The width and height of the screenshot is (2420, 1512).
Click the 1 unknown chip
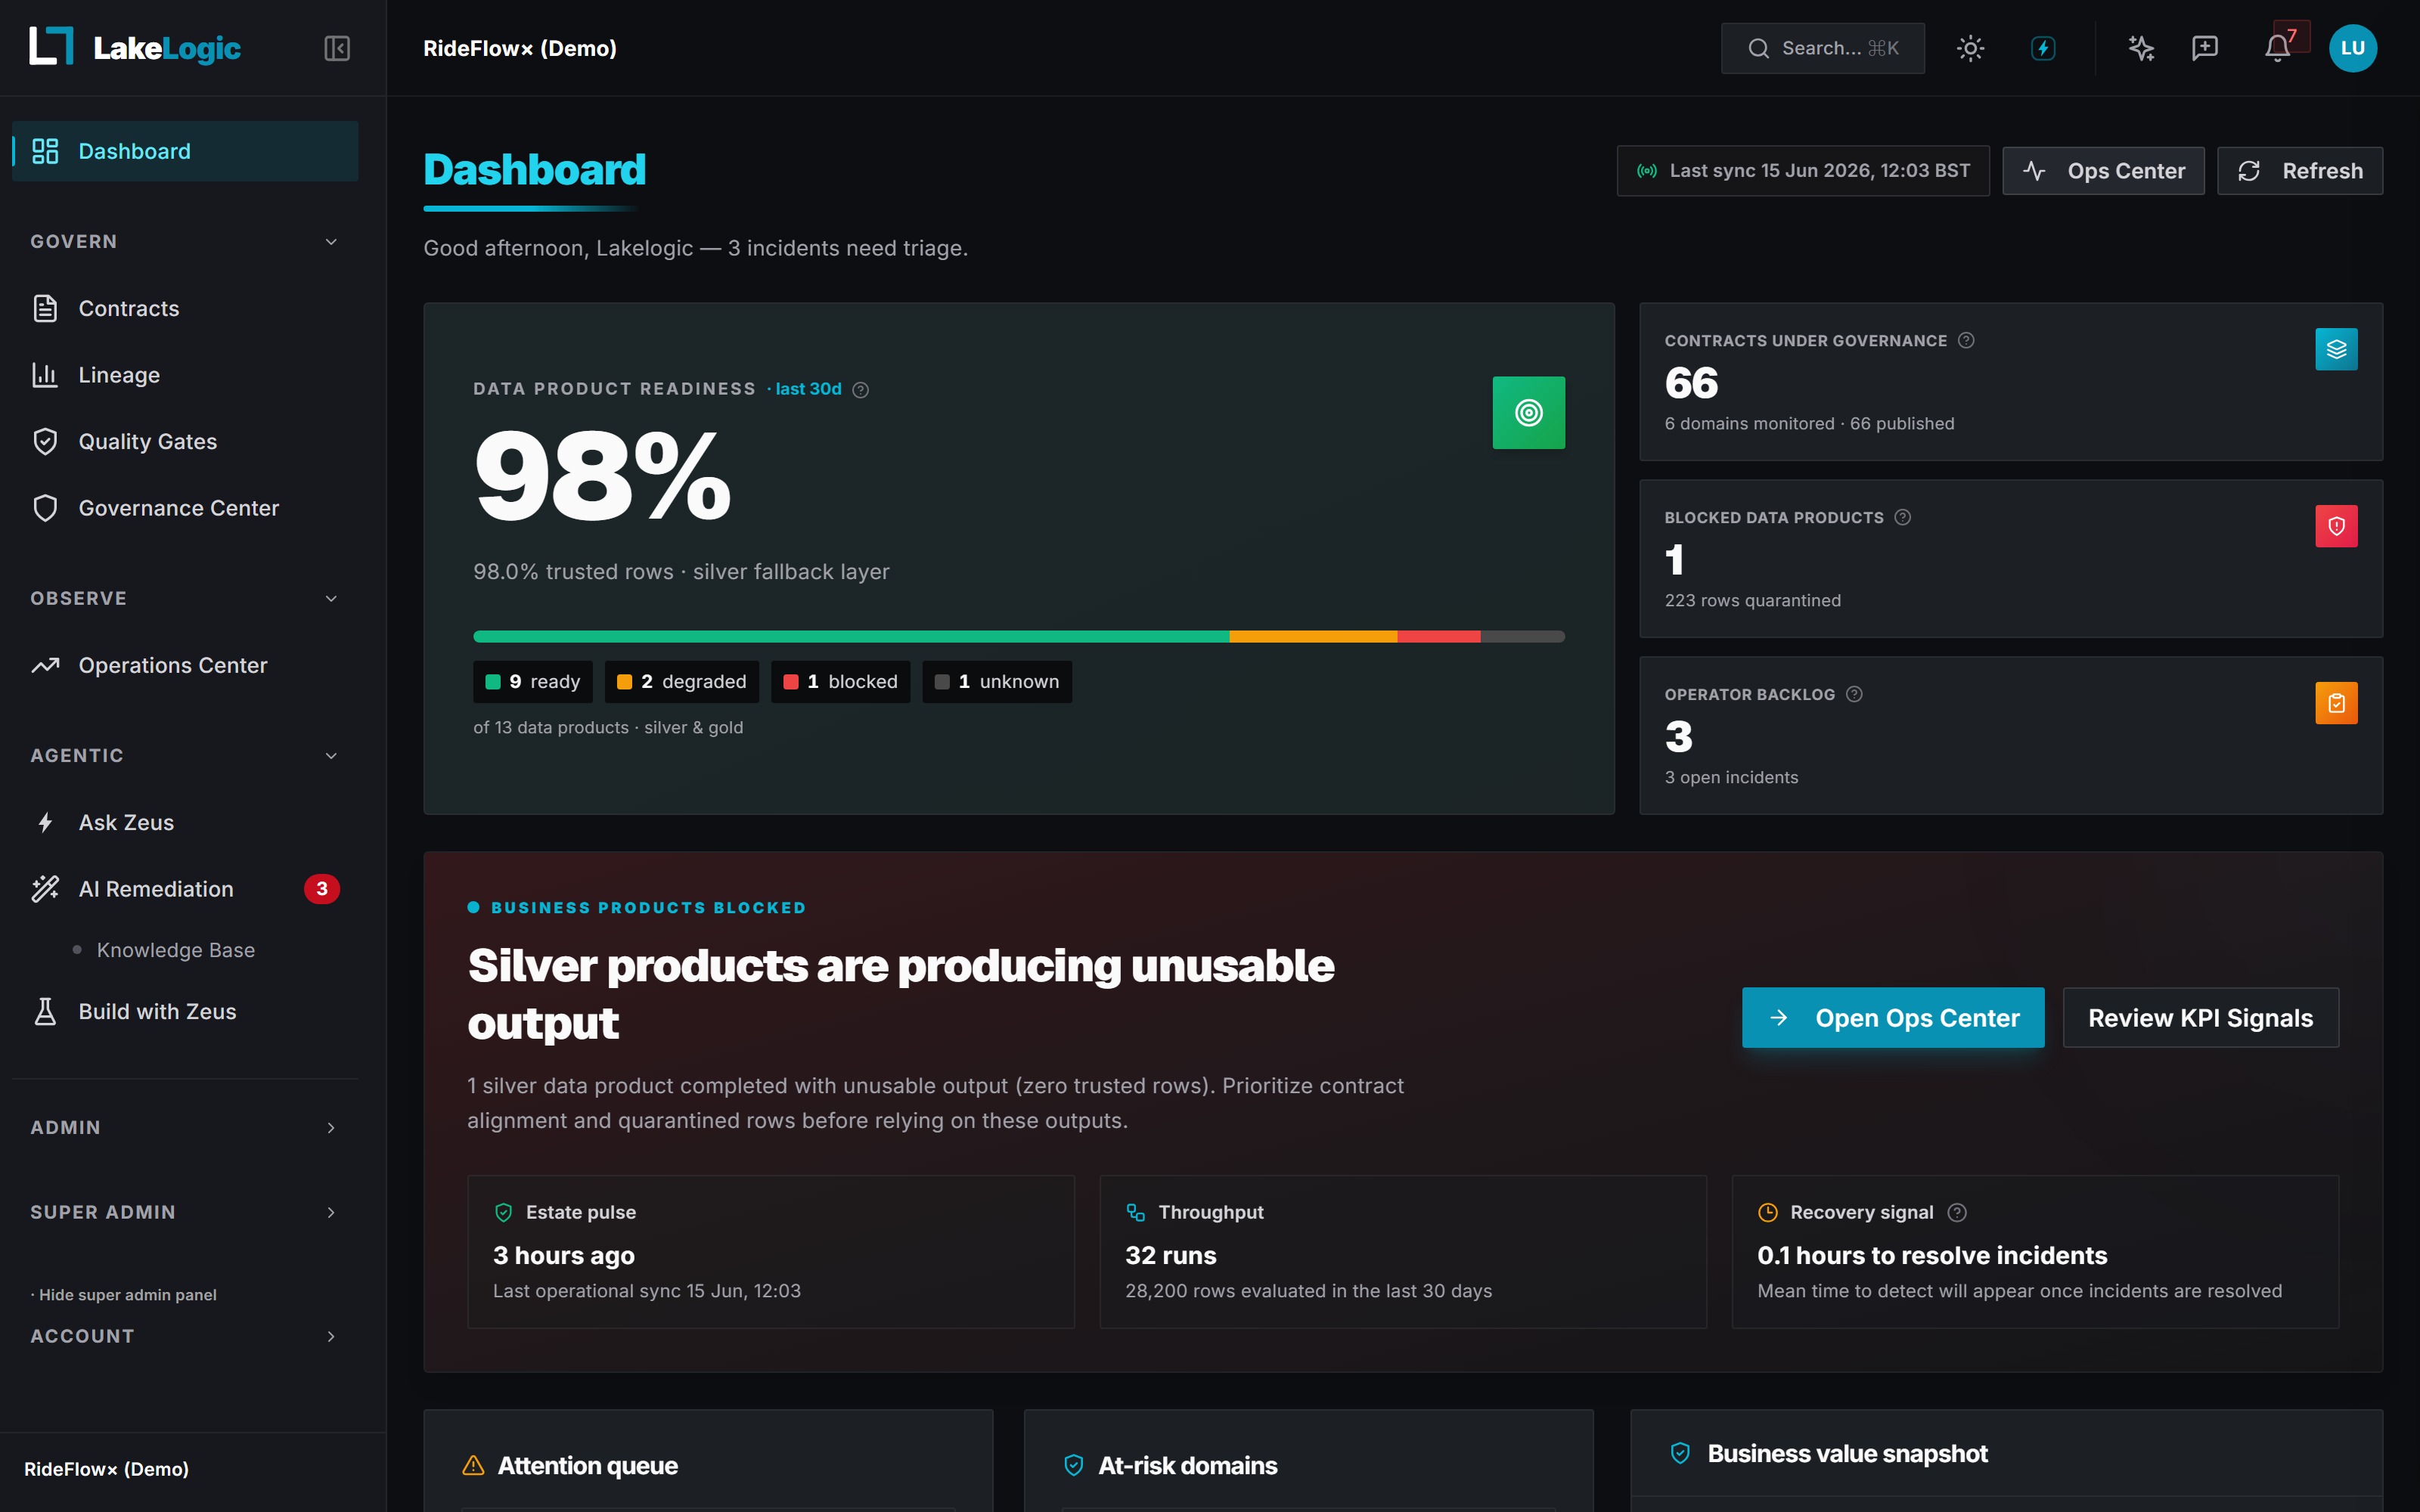(x=997, y=681)
